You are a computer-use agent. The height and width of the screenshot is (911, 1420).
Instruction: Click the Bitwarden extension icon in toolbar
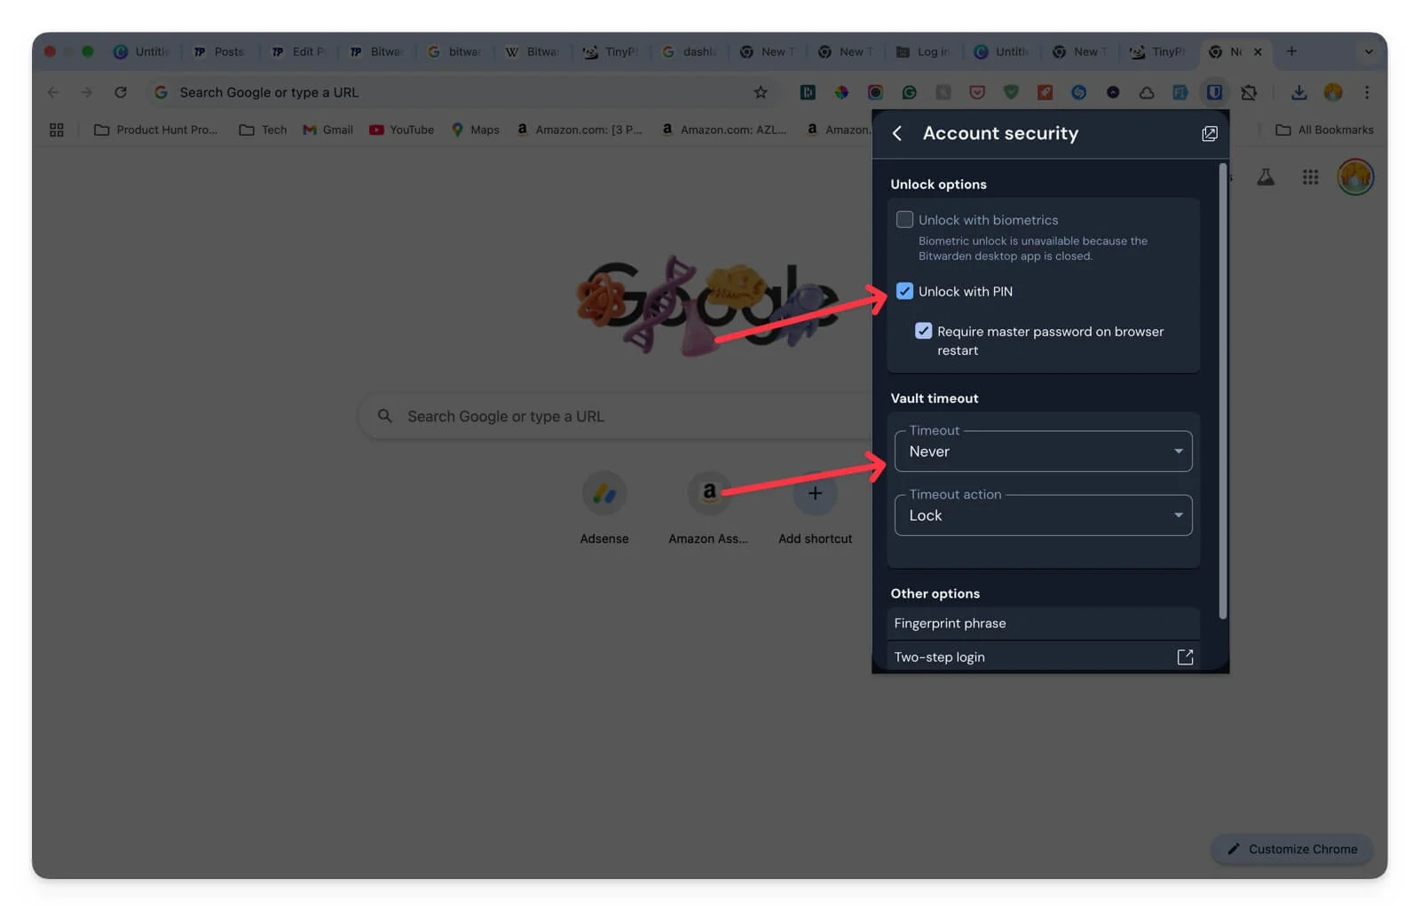click(1213, 92)
